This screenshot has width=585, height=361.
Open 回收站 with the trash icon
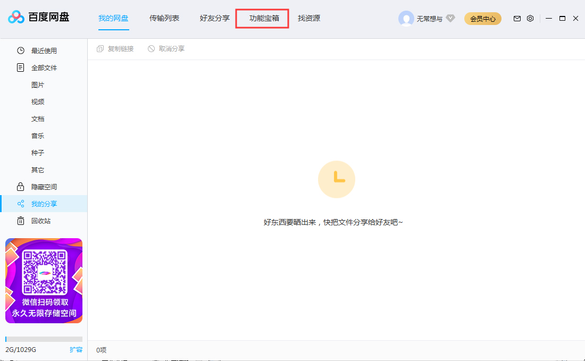20,221
